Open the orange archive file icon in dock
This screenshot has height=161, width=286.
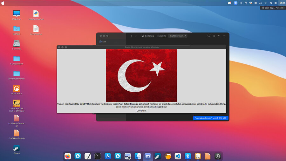208,156
